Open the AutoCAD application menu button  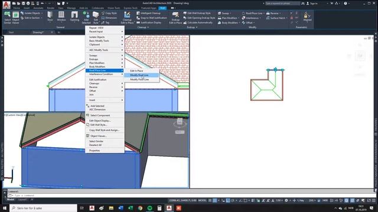pyautogui.click(x=6, y=5)
